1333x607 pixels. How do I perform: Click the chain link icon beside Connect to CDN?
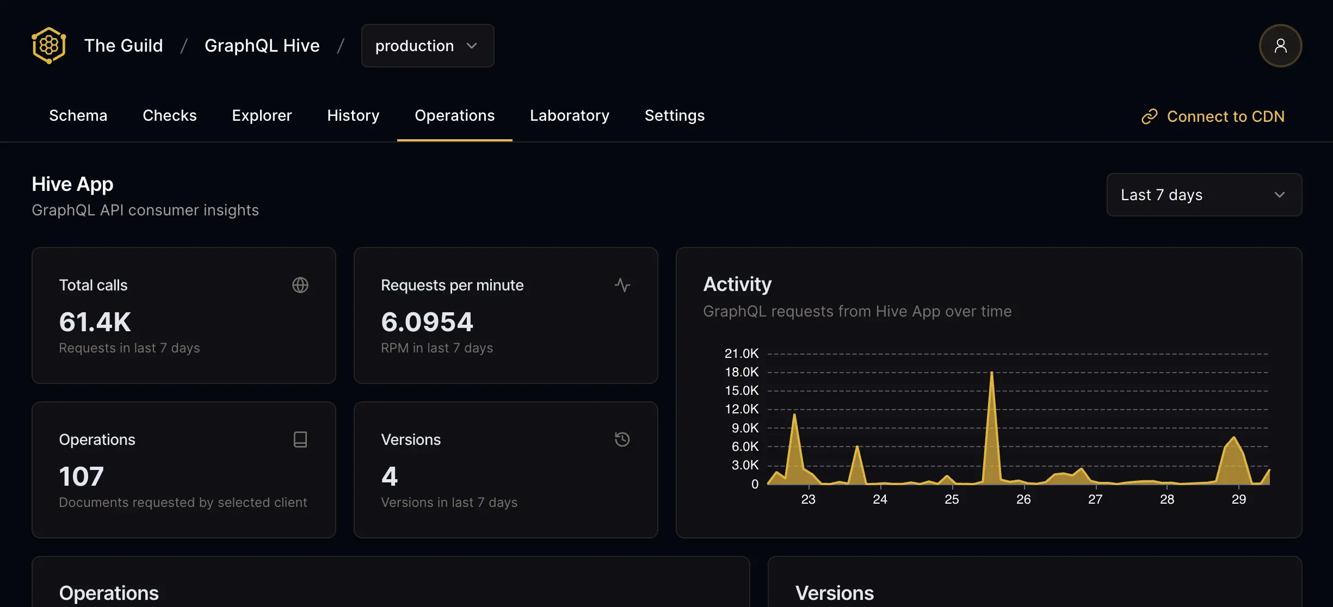pyautogui.click(x=1149, y=116)
